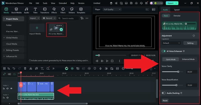Click the keyframe diamond next to Adjustment
The height and width of the screenshot is (105, 201).
click(x=194, y=35)
